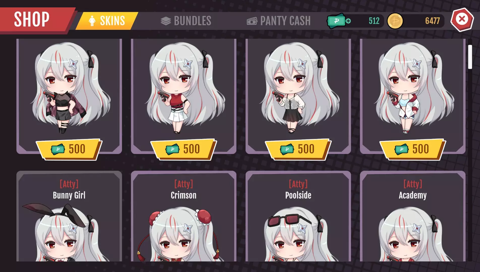Select the Crimson skin card
The width and height of the screenshot is (480, 272).
click(x=184, y=216)
